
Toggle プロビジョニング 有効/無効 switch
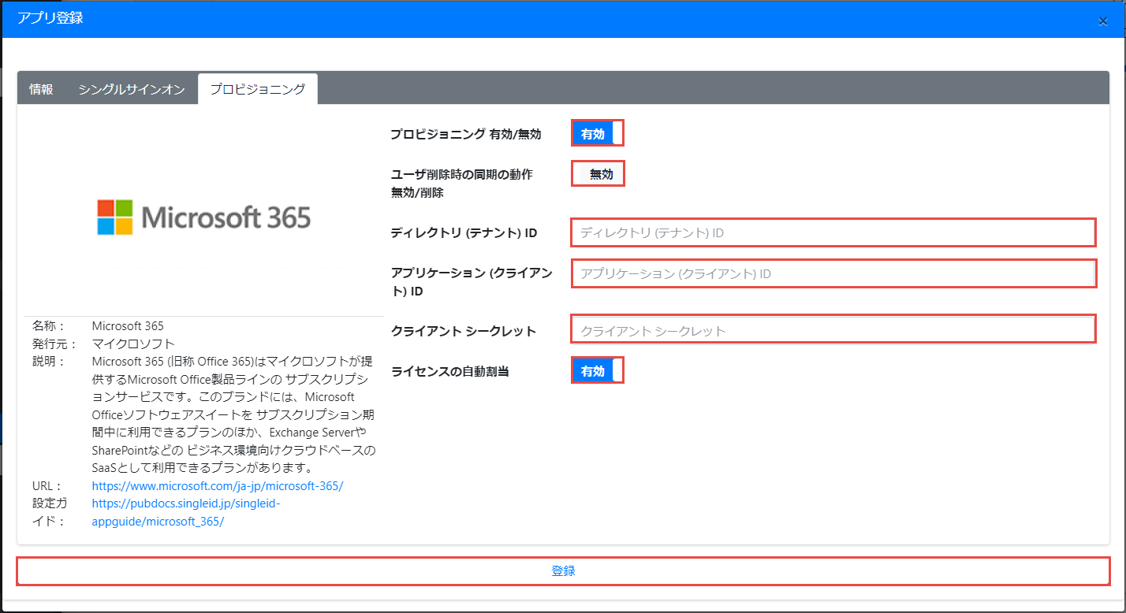pyautogui.click(x=598, y=134)
